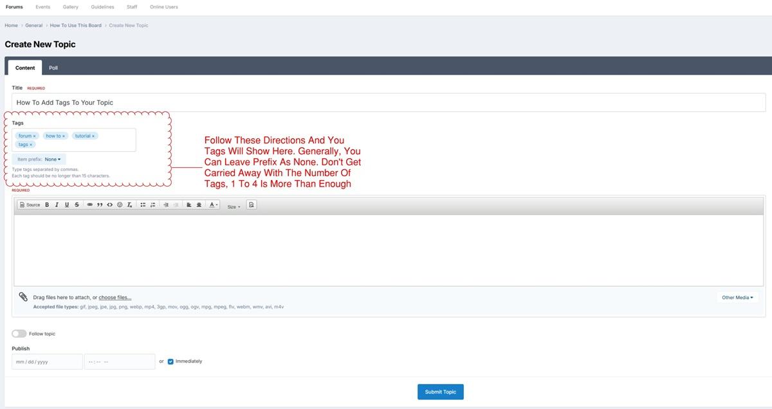Expand the Other Media dropdown
This screenshot has width=772, height=409.
coord(737,298)
